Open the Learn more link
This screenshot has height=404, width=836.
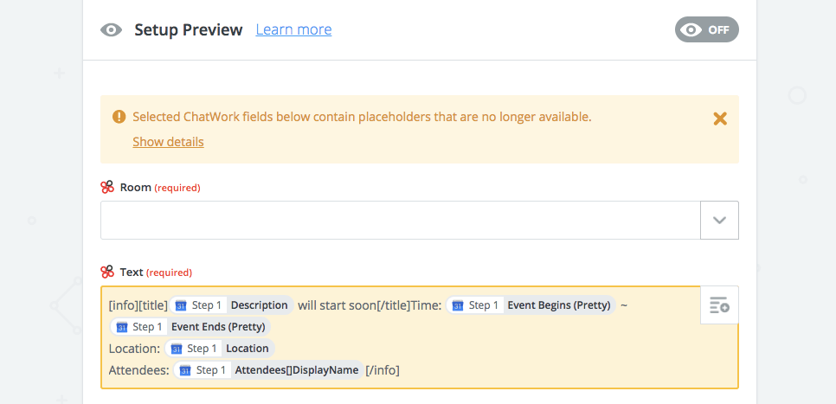293,30
